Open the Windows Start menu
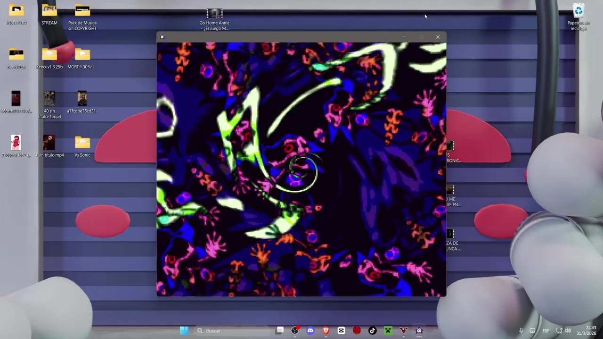The width and height of the screenshot is (603, 339). (184, 331)
